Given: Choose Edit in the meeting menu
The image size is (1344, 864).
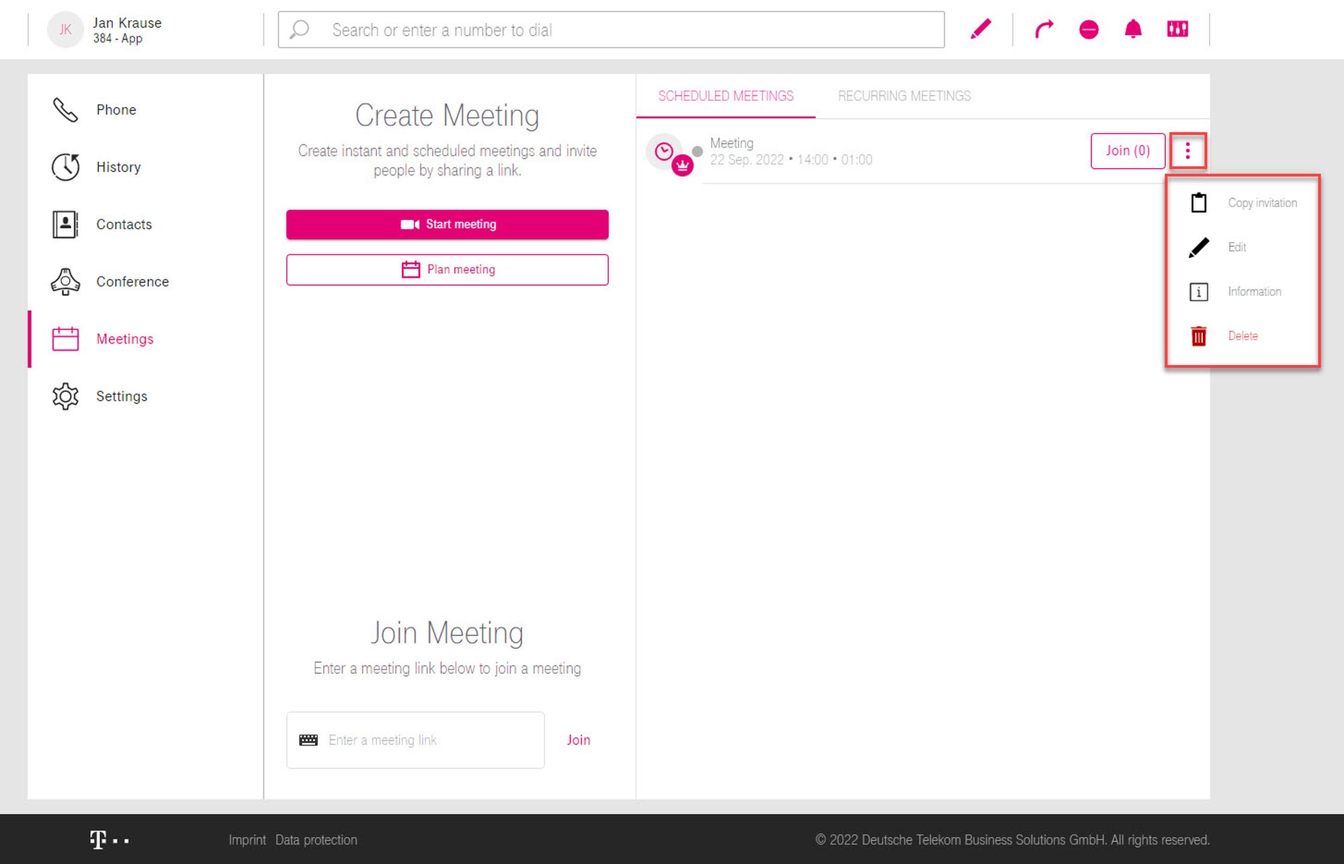Looking at the screenshot, I should [x=1236, y=247].
